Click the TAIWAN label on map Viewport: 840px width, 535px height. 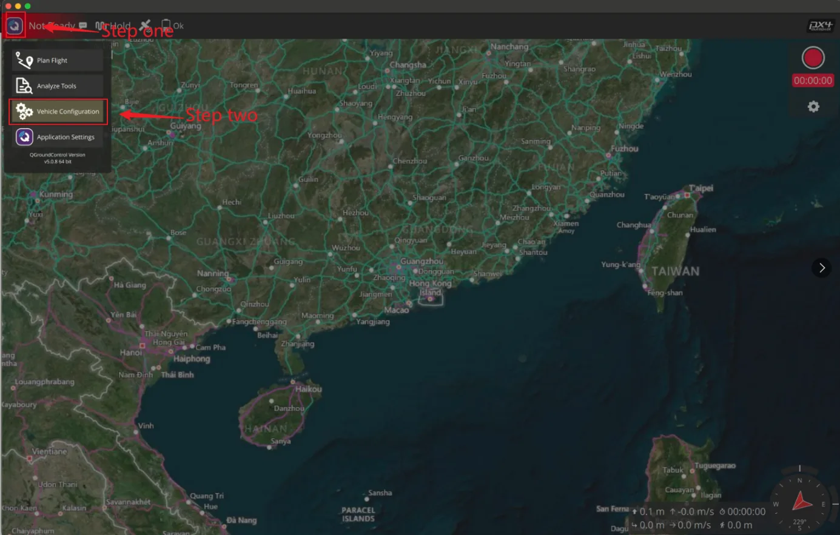click(676, 271)
